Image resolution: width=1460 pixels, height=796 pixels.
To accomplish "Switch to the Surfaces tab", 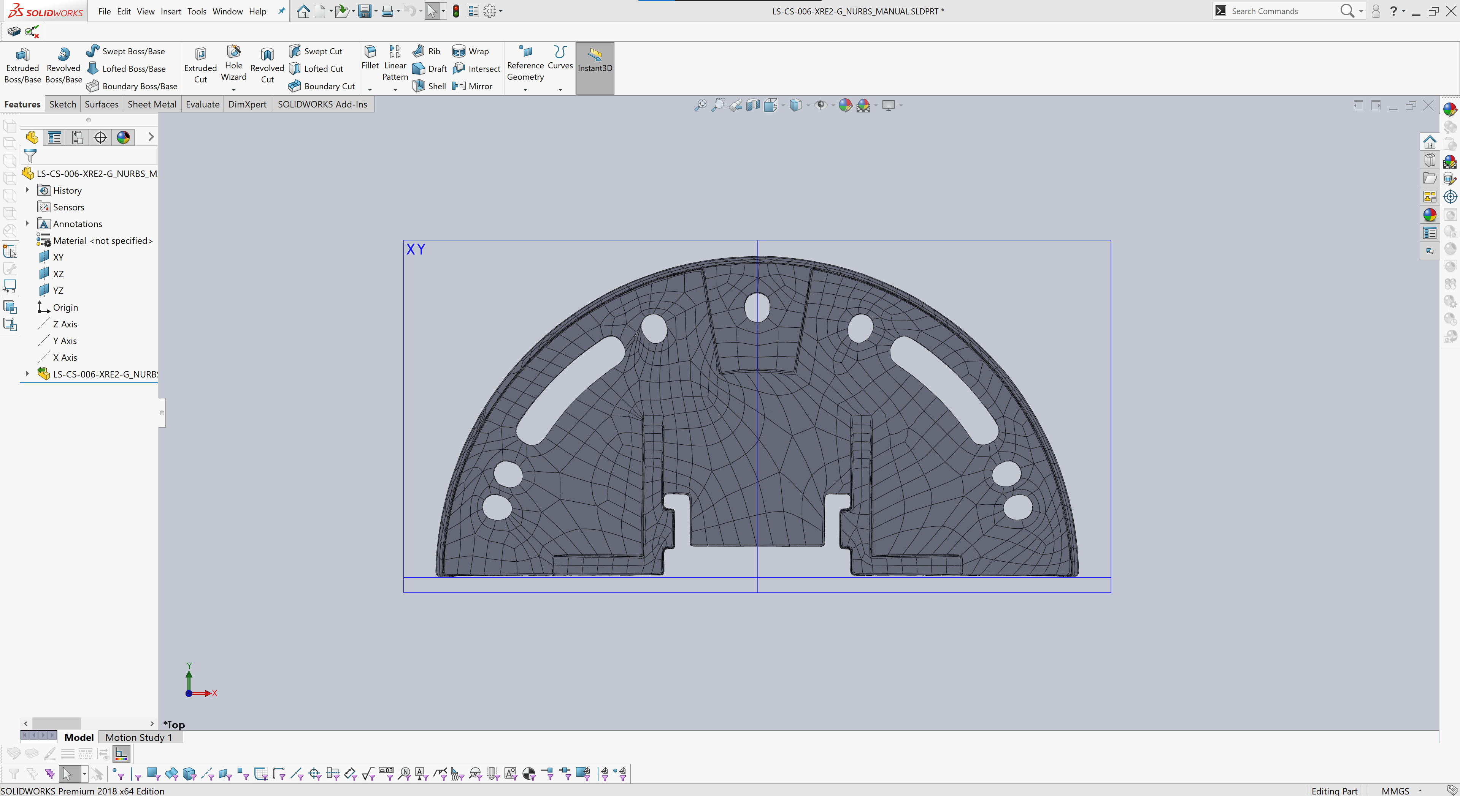I will (x=102, y=104).
